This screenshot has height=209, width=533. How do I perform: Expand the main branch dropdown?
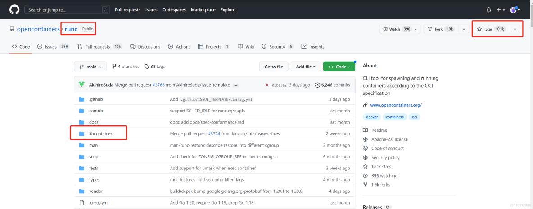tap(90, 67)
